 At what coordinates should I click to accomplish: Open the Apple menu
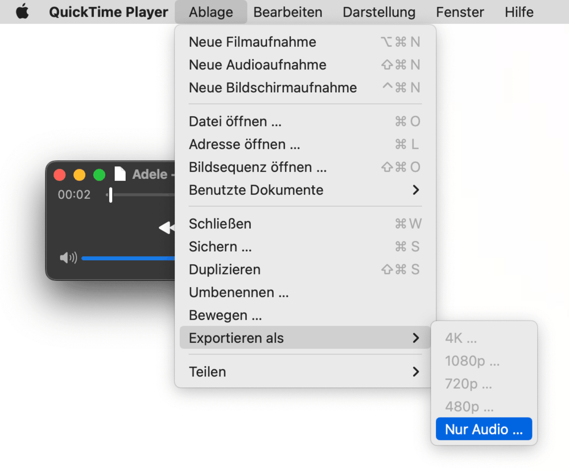pyautogui.click(x=22, y=12)
